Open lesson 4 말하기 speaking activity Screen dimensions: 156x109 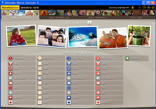pos(109,98)
